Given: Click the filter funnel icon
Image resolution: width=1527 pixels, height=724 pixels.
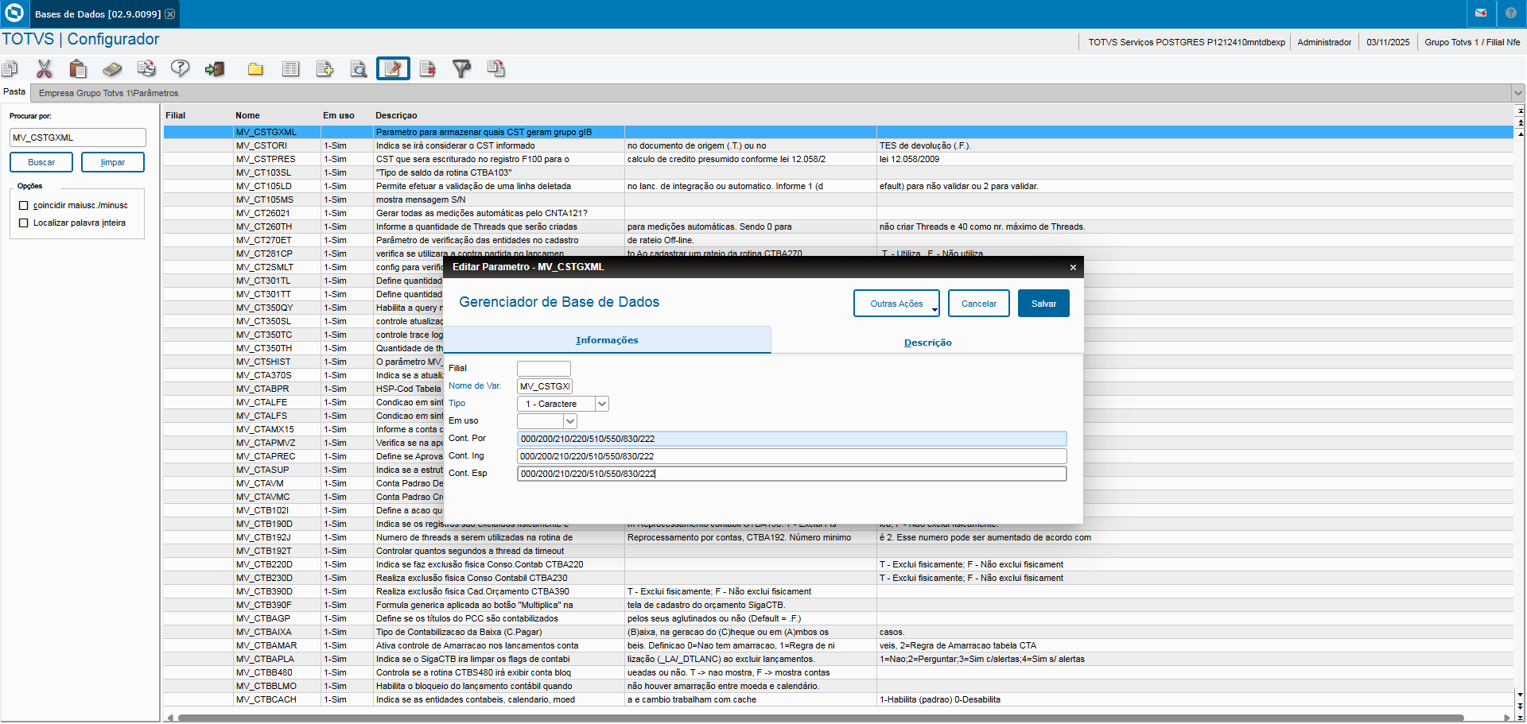Looking at the screenshot, I should pos(461,69).
